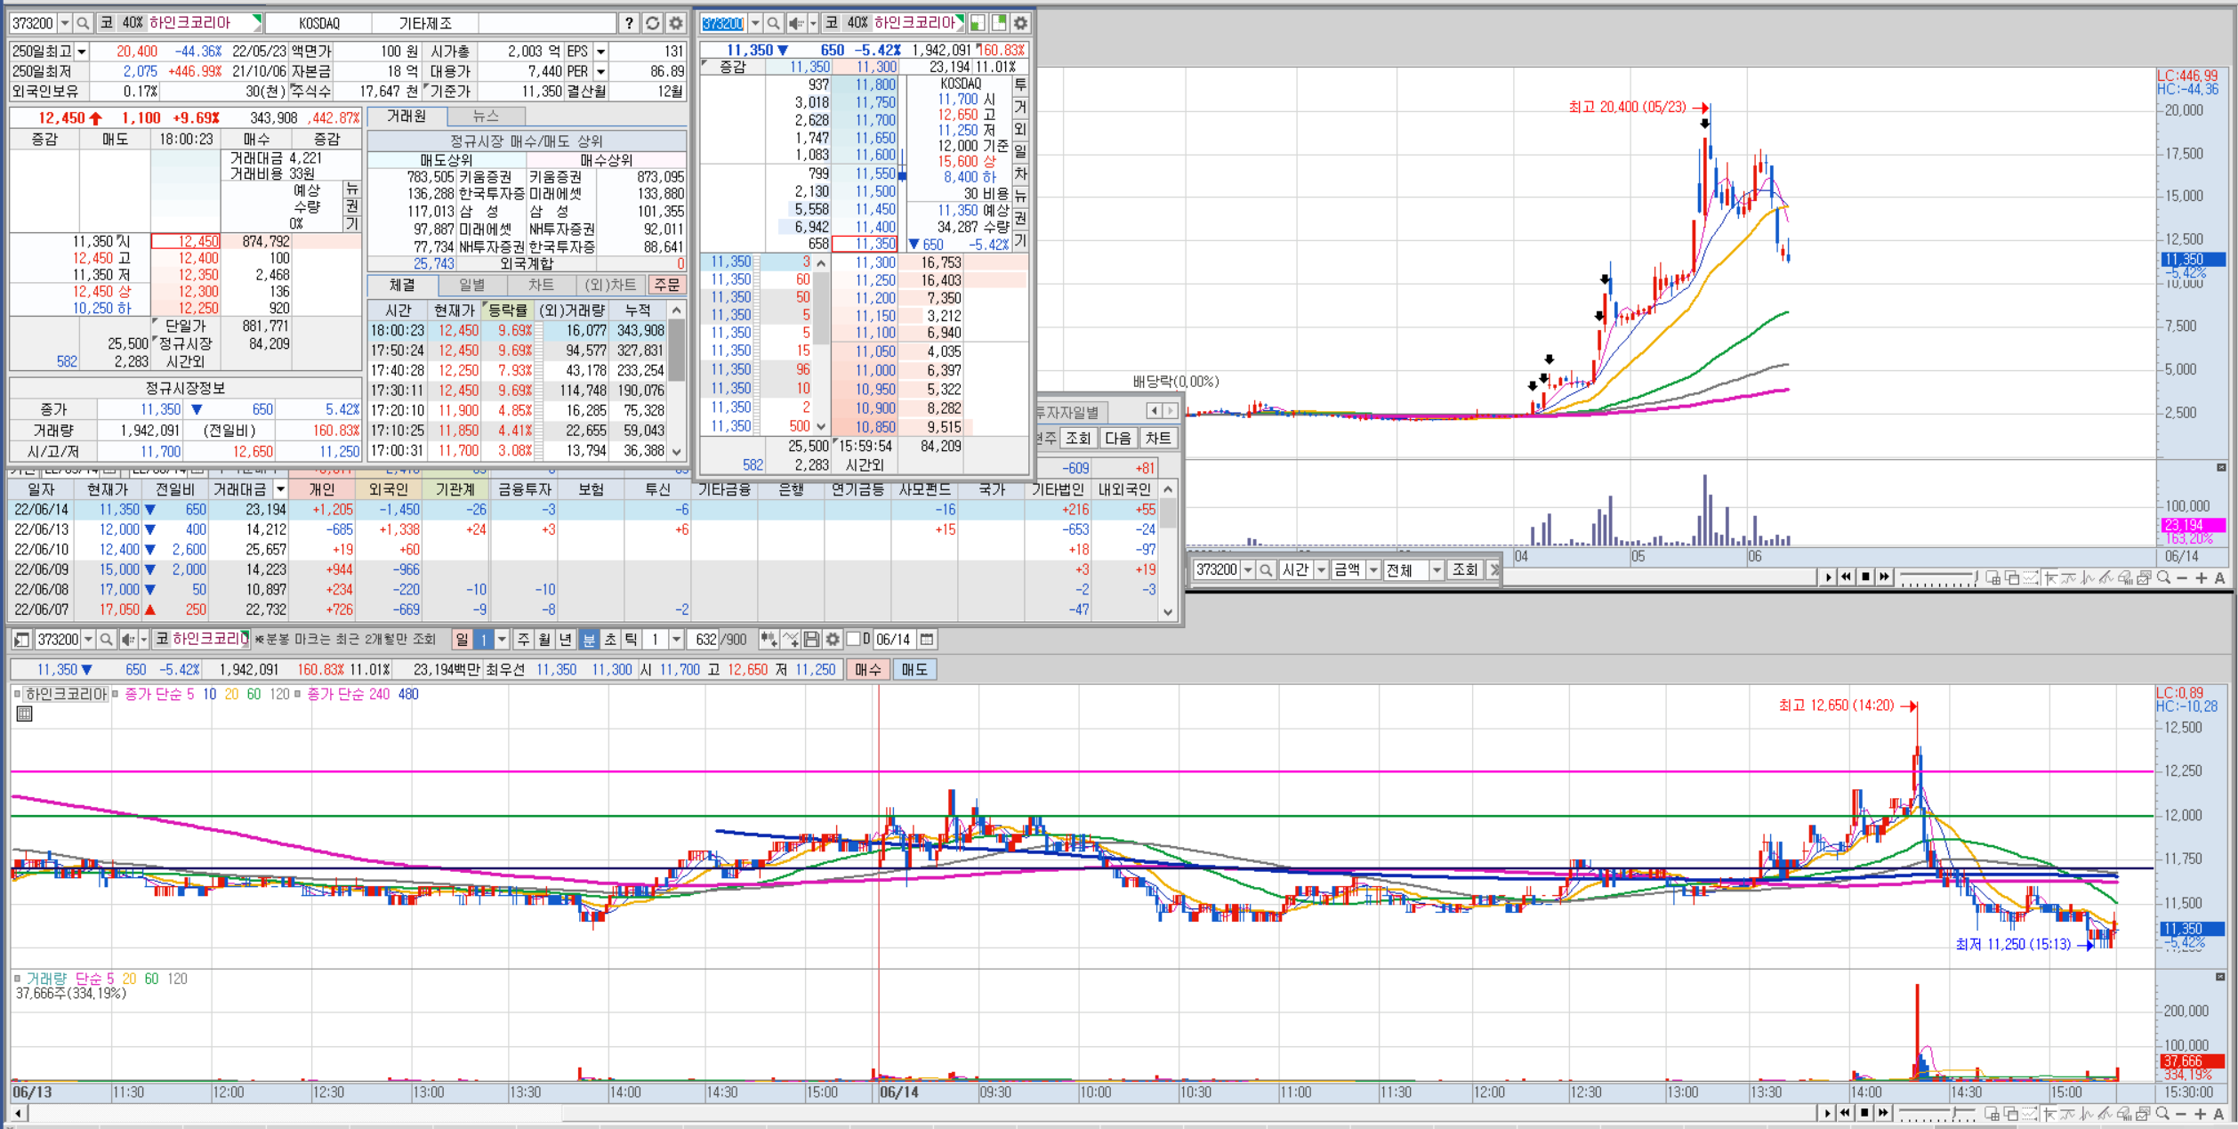2238x1129 pixels.
Task: Click the minus zoom-out icon in daily chart toolbar
Action: 2182,577
